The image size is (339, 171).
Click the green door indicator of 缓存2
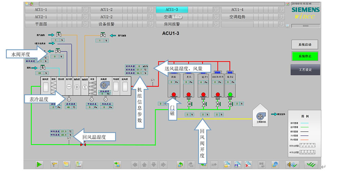click(230, 94)
